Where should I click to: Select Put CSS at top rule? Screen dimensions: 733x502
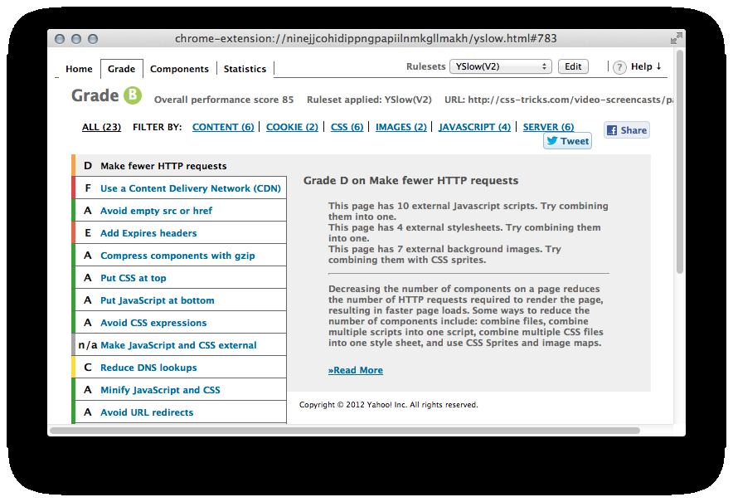pos(179,278)
